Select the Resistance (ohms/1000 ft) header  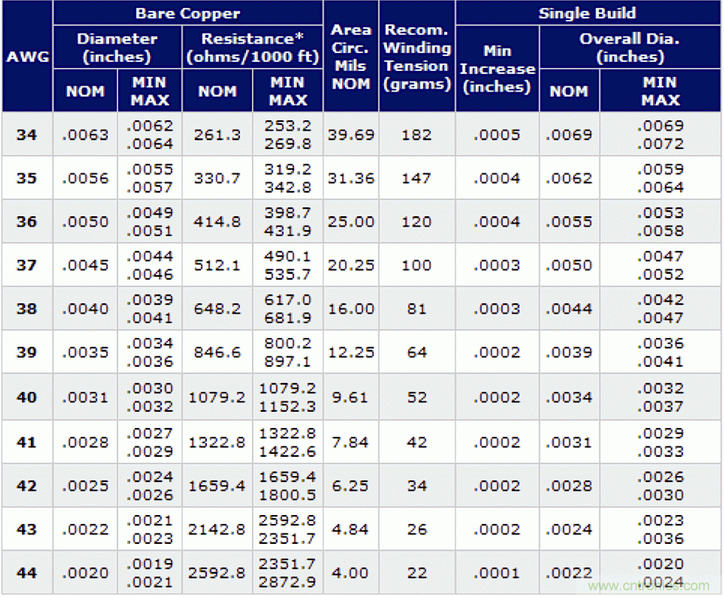tap(251, 47)
